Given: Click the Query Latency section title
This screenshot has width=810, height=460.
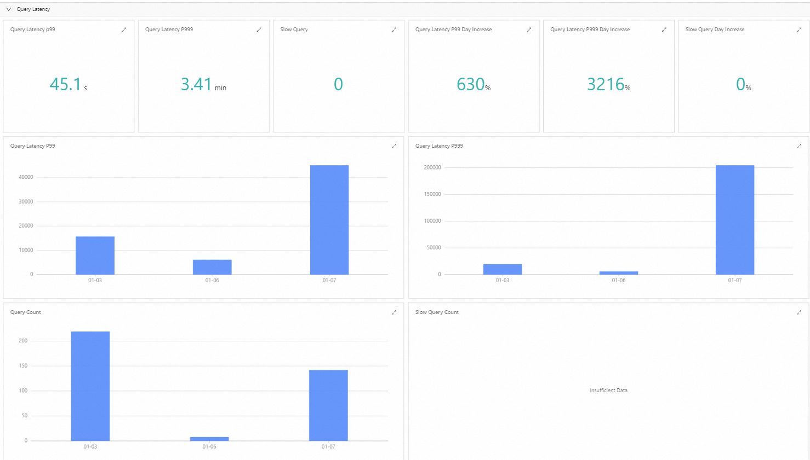Looking at the screenshot, I should pos(33,9).
